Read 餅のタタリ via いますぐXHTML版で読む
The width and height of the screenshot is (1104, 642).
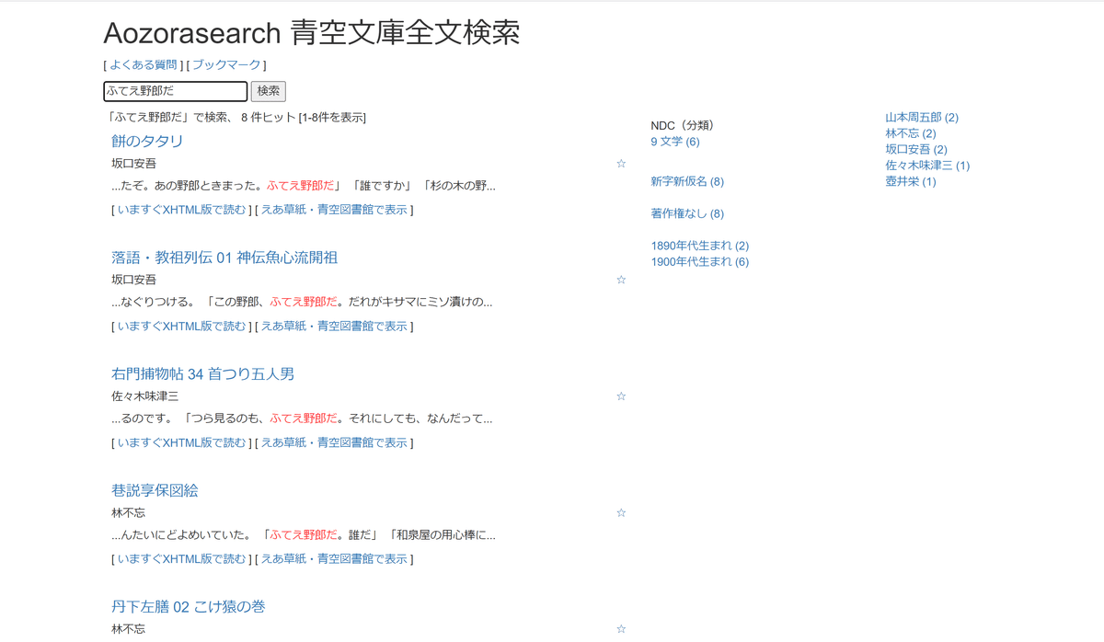(182, 210)
